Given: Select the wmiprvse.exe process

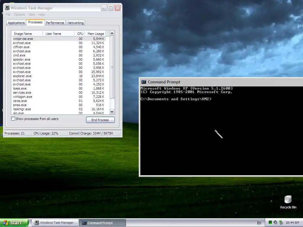Looking at the screenshot, I should (59, 39).
